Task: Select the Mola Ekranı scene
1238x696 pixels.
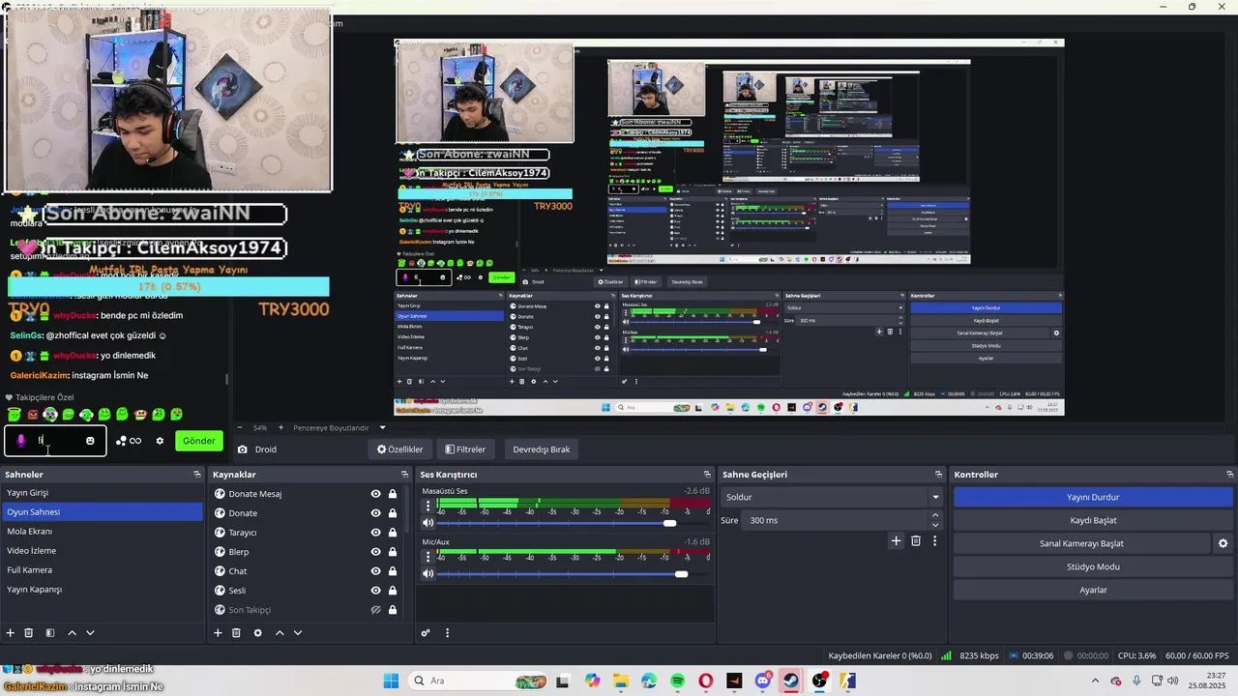Action: [x=103, y=532]
